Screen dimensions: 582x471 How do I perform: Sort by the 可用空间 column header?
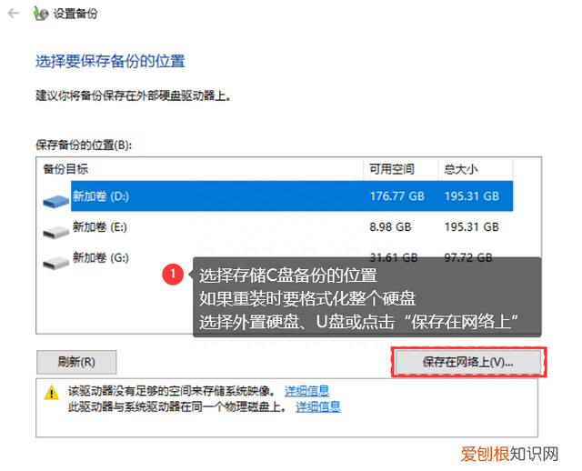tap(401, 169)
